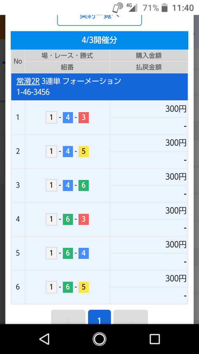Select page 1 in pagination
Screen dimensions: 199x354
[x=99, y=317]
